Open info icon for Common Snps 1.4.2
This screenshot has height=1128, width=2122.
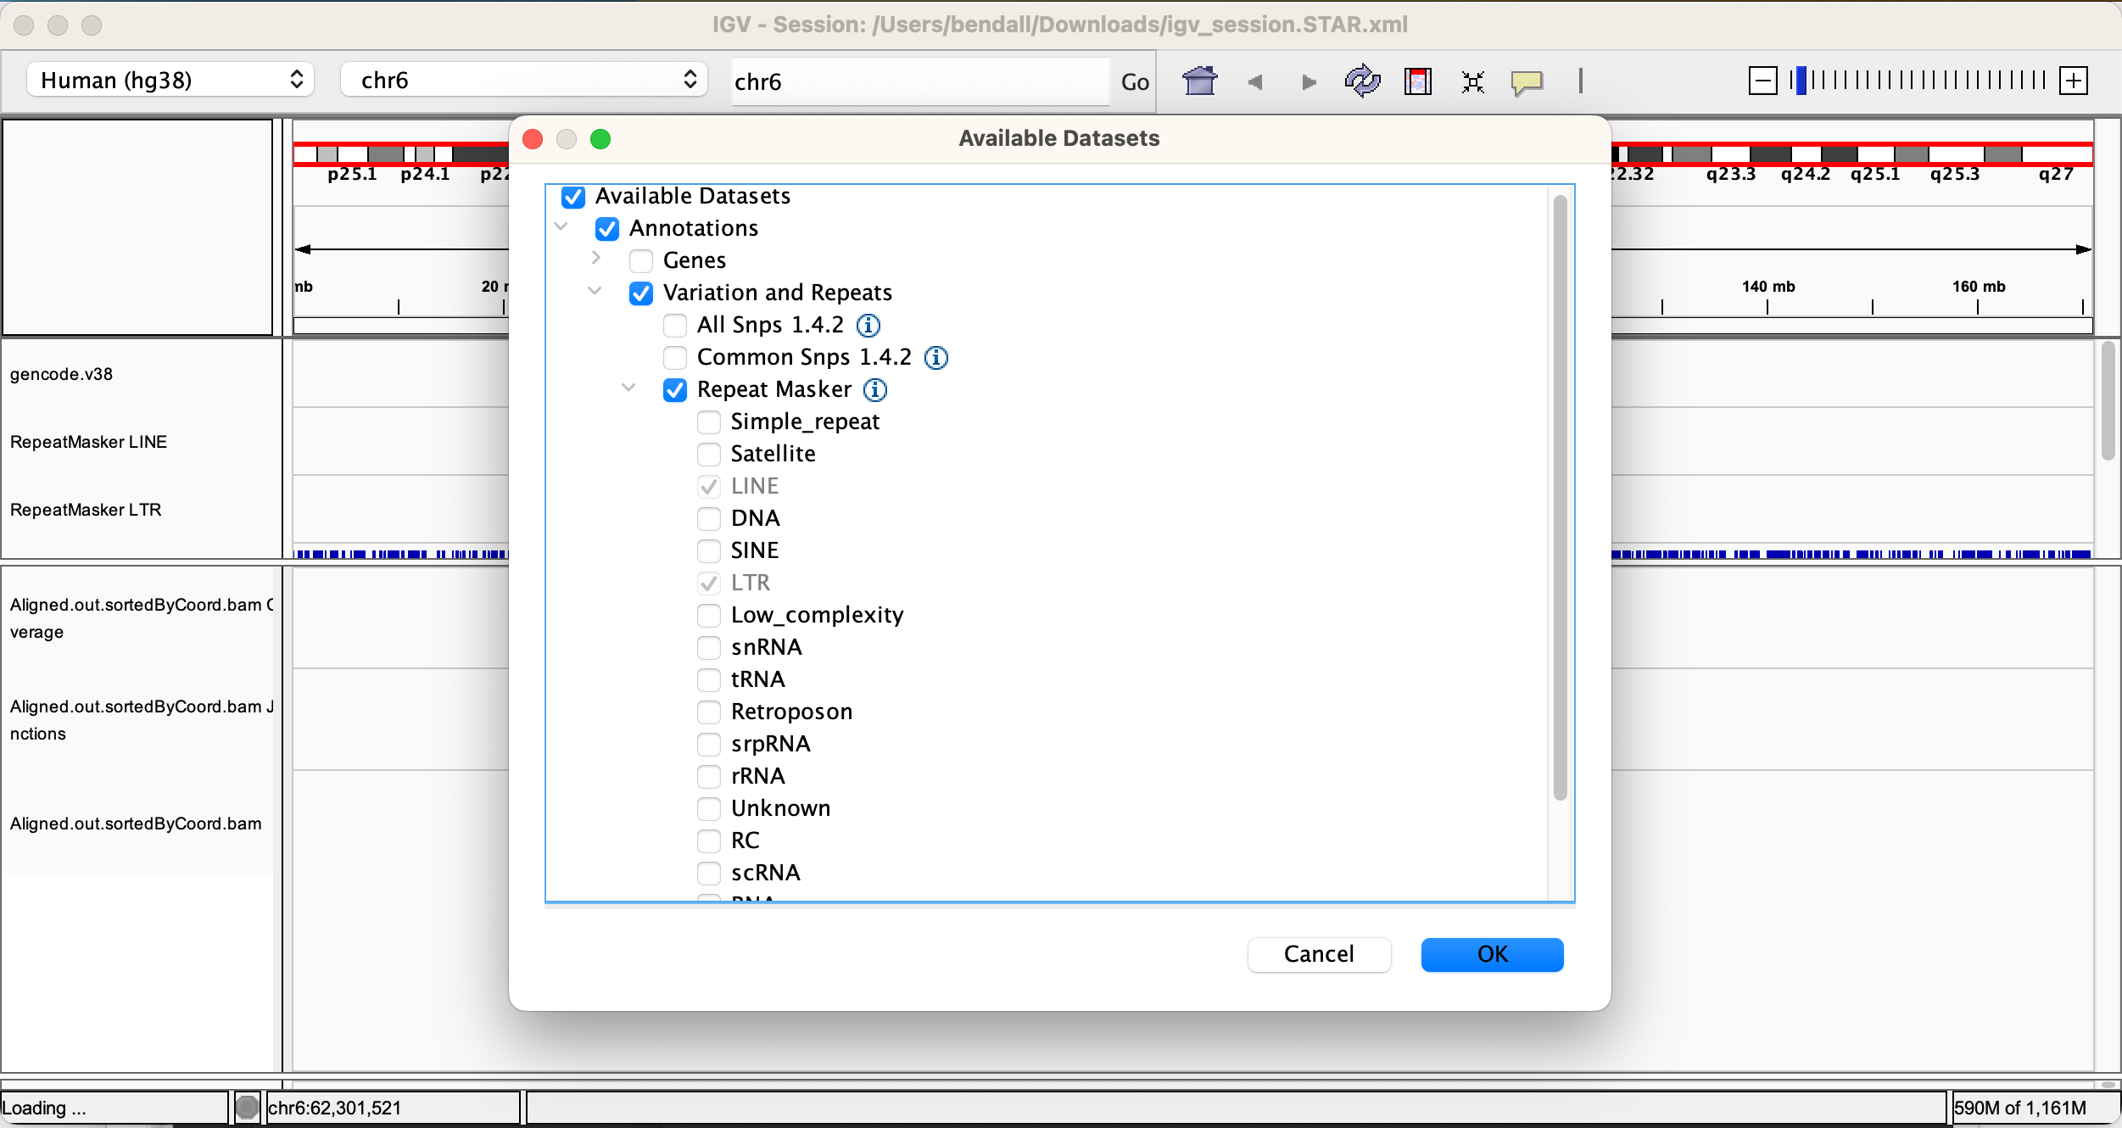pos(936,358)
